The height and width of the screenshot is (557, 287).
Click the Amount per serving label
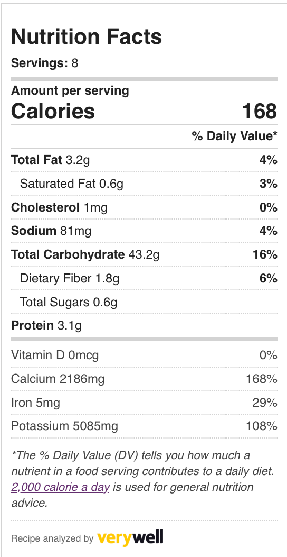click(70, 91)
